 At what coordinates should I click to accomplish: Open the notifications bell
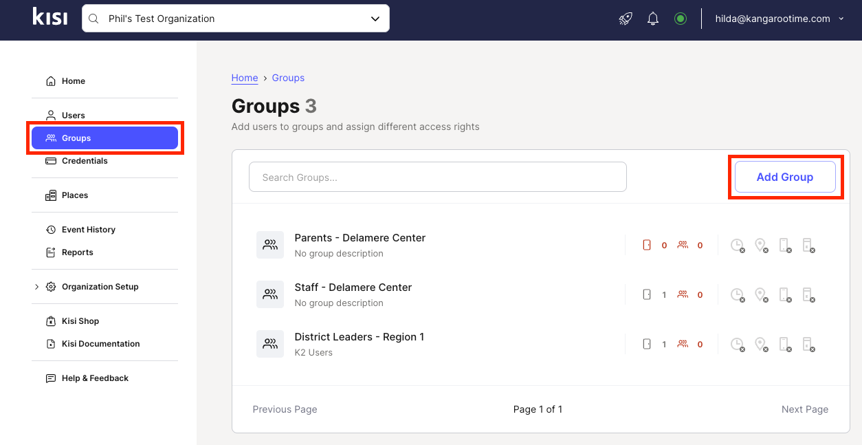(653, 19)
